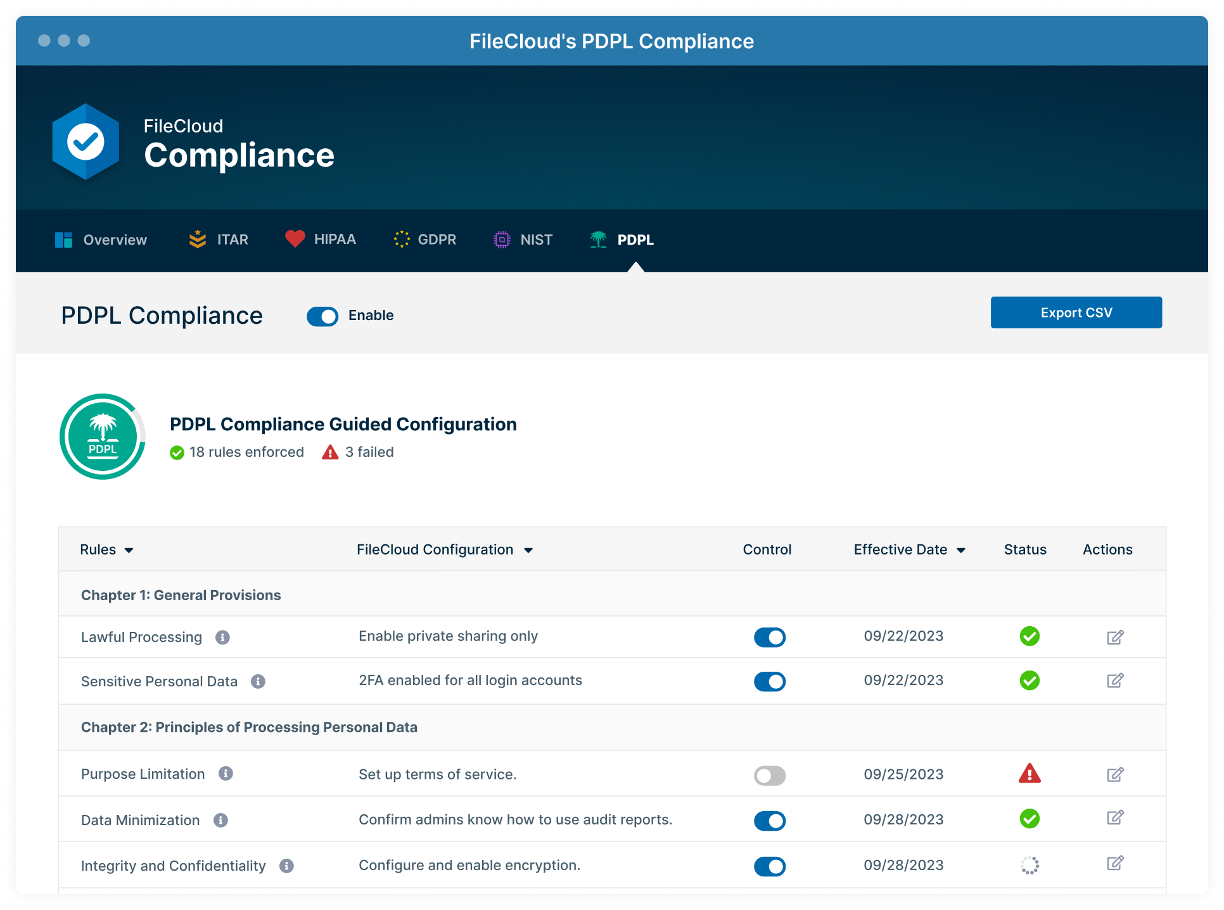The width and height of the screenshot is (1224, 910).
Task: Turn off the PDPL Compliance Enable toggle
Action: click(x=322, y=316)
